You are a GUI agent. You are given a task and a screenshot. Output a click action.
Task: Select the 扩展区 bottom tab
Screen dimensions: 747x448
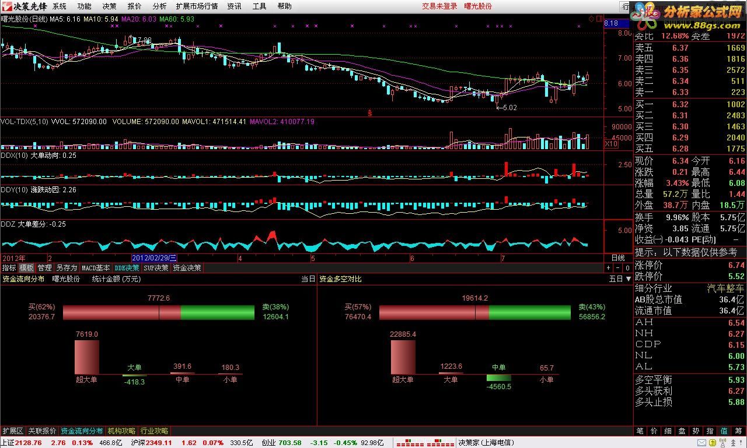(x=13, y=431)
